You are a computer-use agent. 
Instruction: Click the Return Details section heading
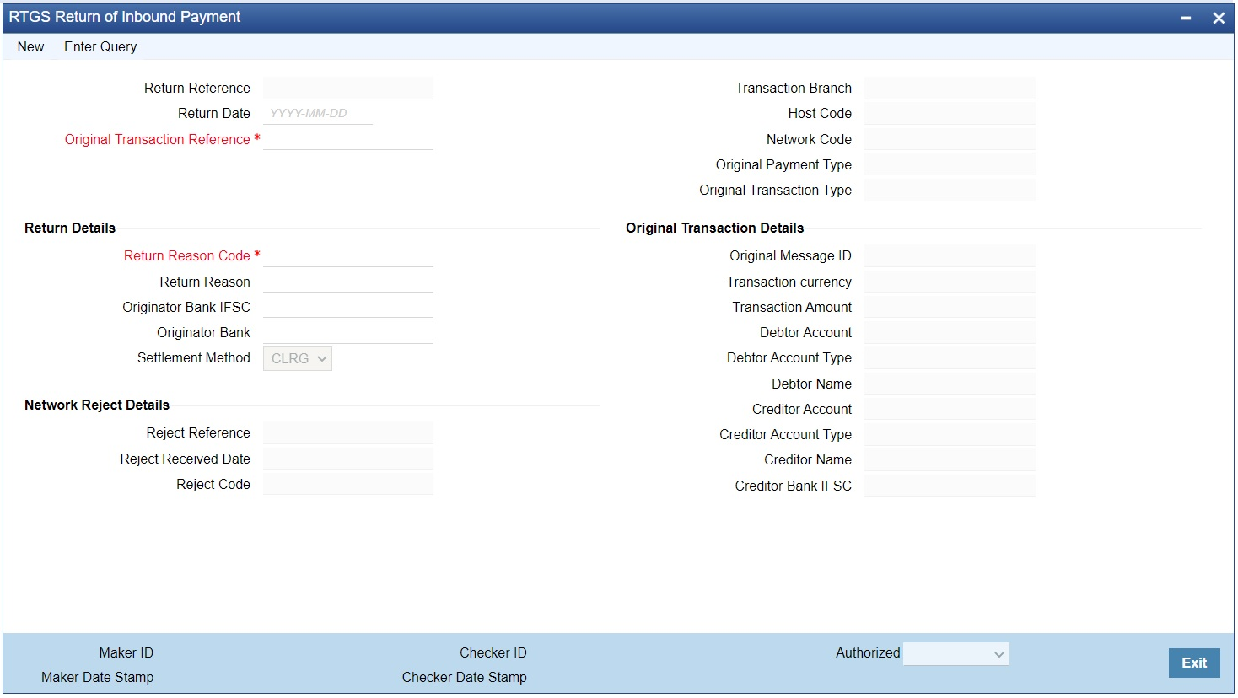coord(70,228)
